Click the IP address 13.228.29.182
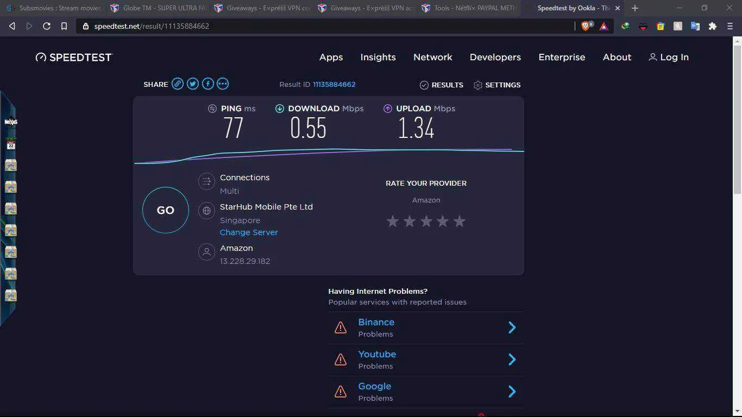Screen dimensions: 742x417 pyautogui.click(x=245, y=261)
